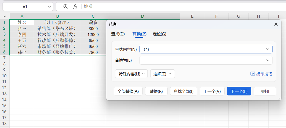Viewport: 286px width, 128px height.
Task: Click cell 财务部（账务核算）
Action: point(57,52)
